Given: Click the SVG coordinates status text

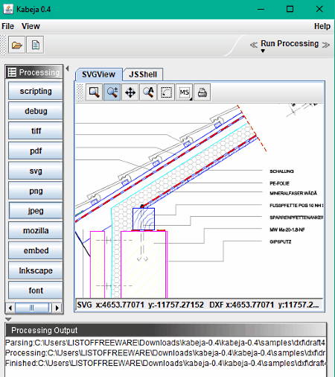Looking at the screenshot, I should tap(198, 305).
